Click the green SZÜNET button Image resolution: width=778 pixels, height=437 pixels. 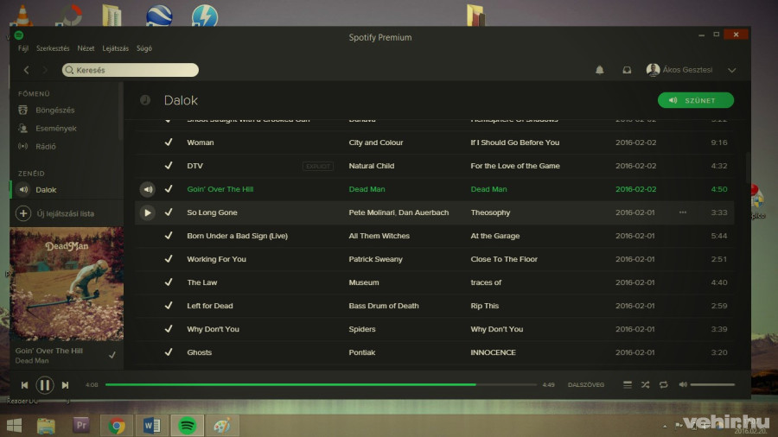pyautogui.click(x=695, y=100)
